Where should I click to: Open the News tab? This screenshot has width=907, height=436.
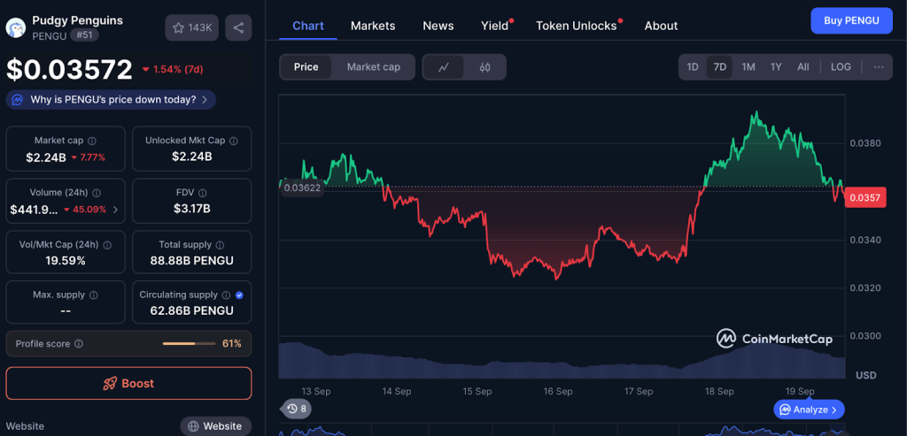point(438,26)
